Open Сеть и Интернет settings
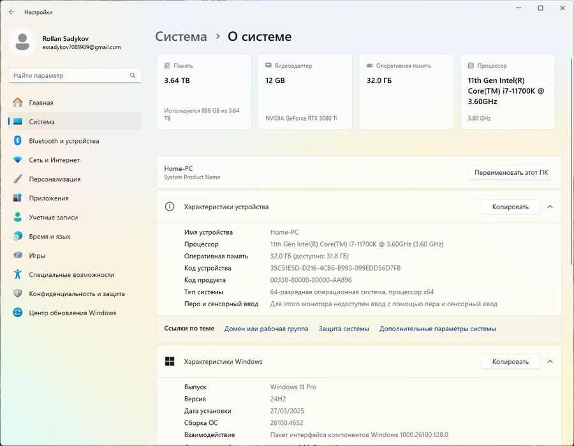Image resolution: width=574 pixels, height=446 pixels. (x=75, y=160)
